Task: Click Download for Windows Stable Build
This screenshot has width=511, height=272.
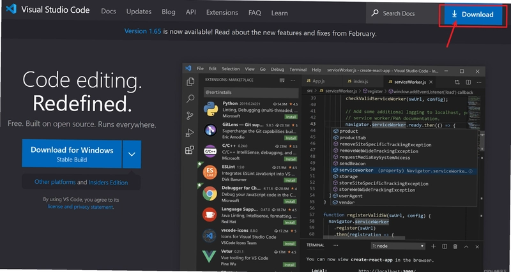Action: point(72,154)
